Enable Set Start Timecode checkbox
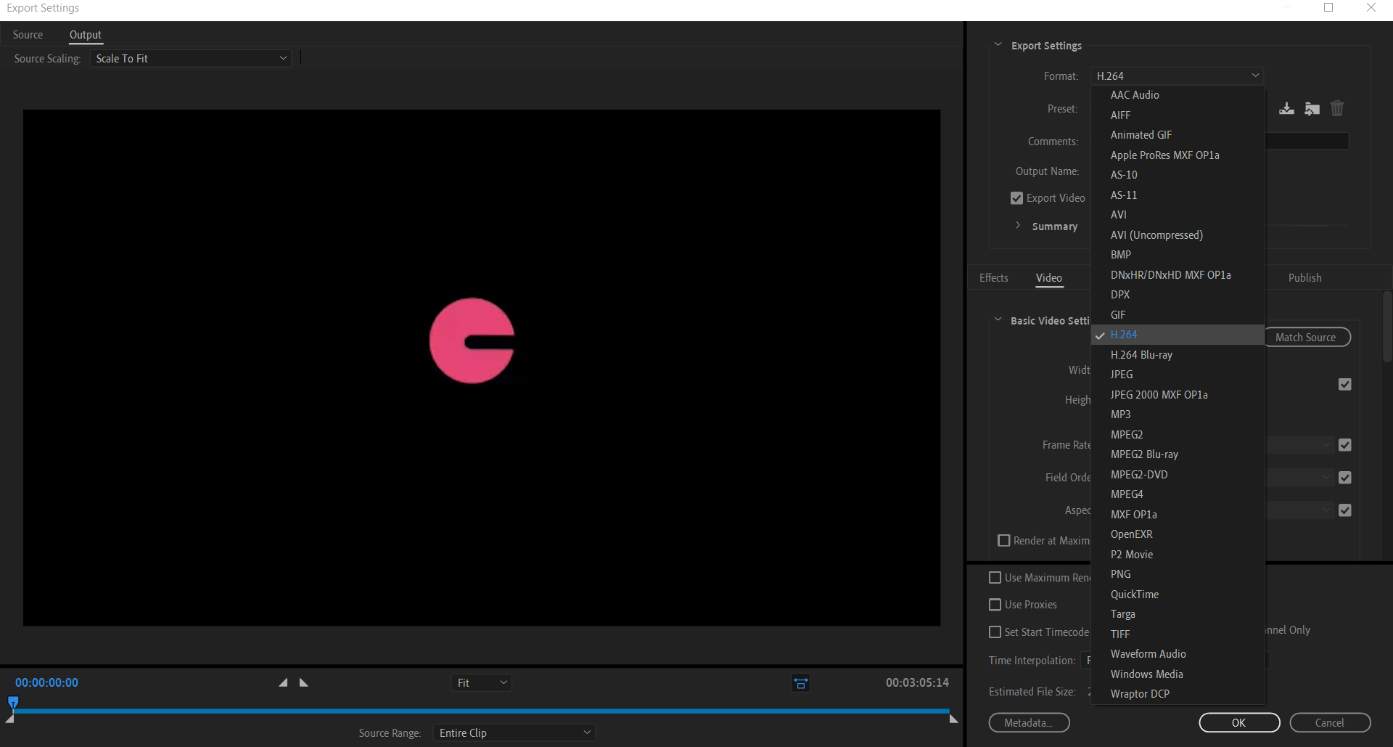Image resolution: width=1393 pixels, height=747 pixels. pyautogui.click(x=995, y=632)
